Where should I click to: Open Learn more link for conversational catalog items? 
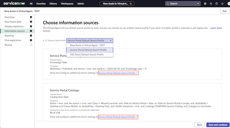click(95, 110)
